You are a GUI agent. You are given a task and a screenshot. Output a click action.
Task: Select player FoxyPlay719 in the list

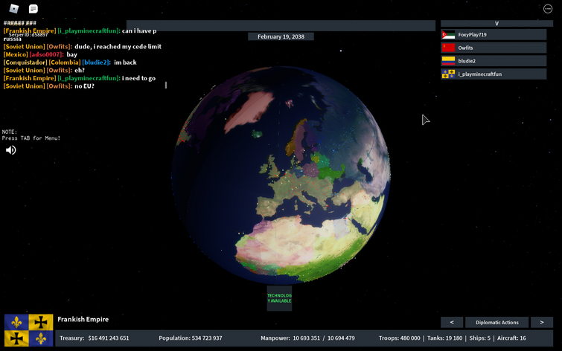[x=494, y=35]
